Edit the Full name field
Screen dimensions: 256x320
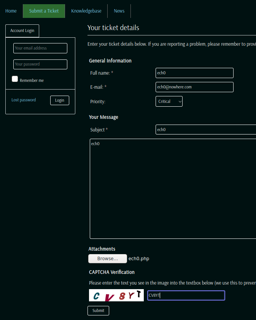tap(194, 73)
